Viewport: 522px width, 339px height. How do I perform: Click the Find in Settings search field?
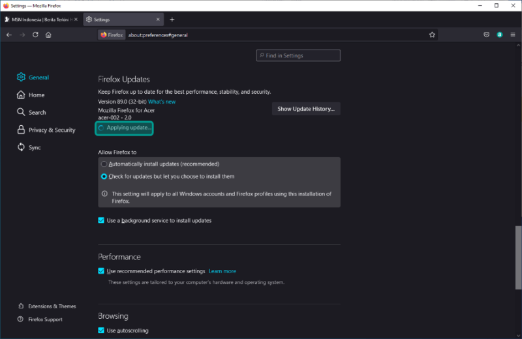[x=298, y=55]
